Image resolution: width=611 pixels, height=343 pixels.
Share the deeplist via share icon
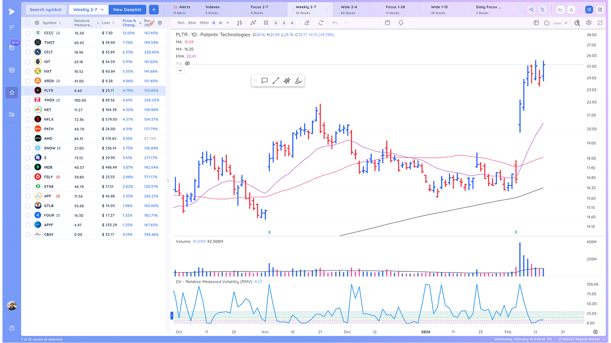(x=531, y=9)
